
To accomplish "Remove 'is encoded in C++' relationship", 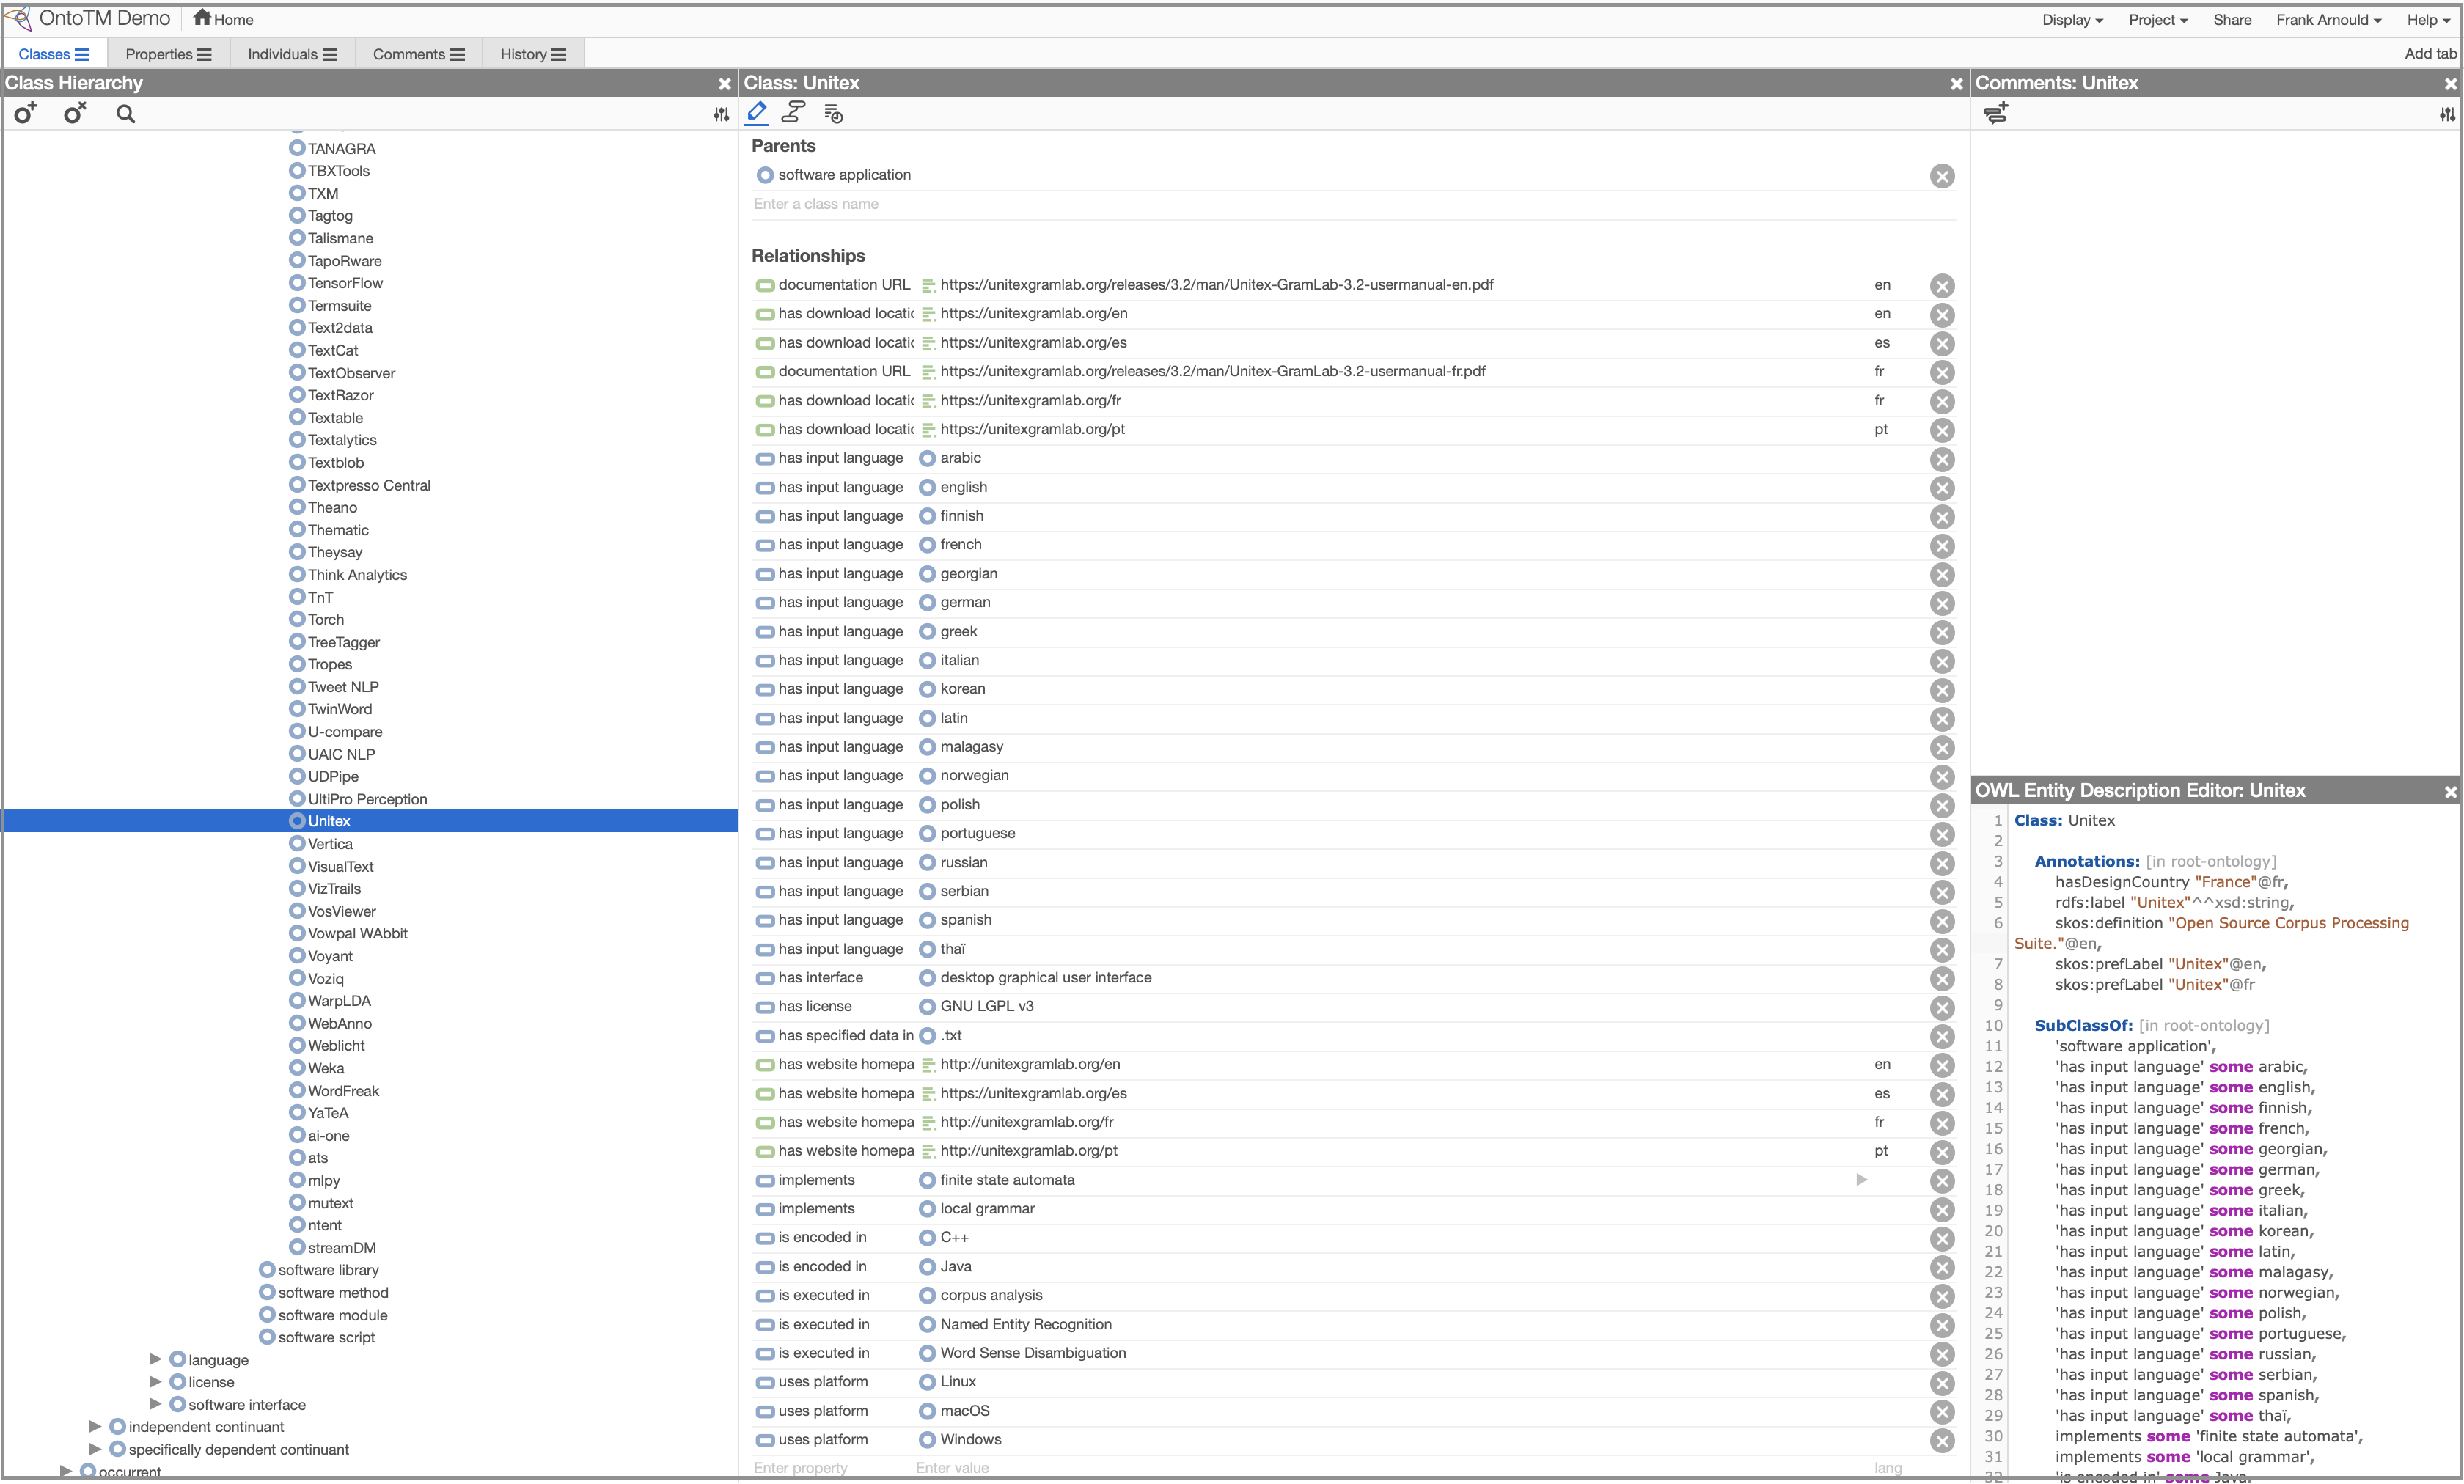I will [1941, 1239].
